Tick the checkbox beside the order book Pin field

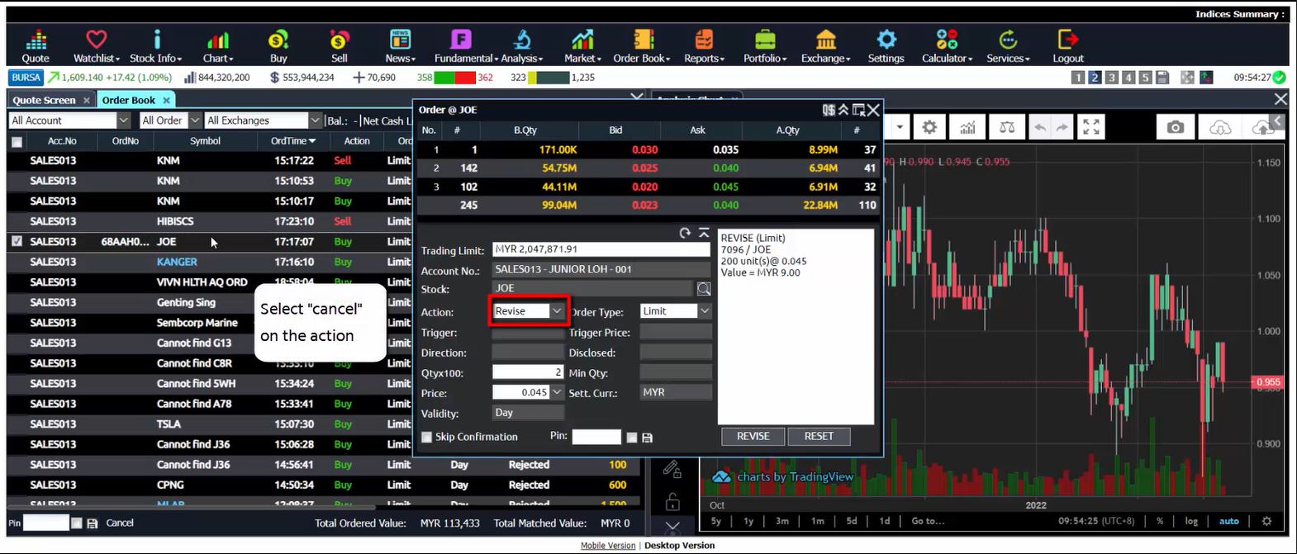coord(76,523)
